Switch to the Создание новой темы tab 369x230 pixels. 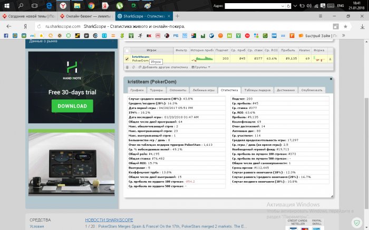(28, 16)
